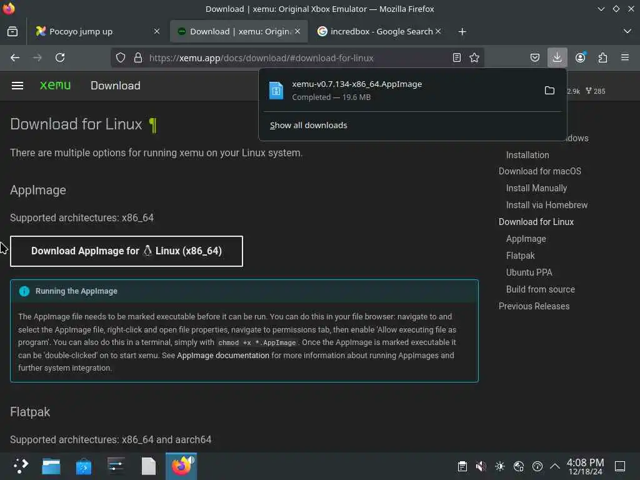Open network tray icon
The image size is (640, 480).
(518, 466)
